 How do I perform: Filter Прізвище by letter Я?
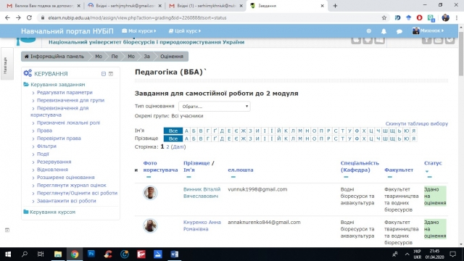[414, 138]
